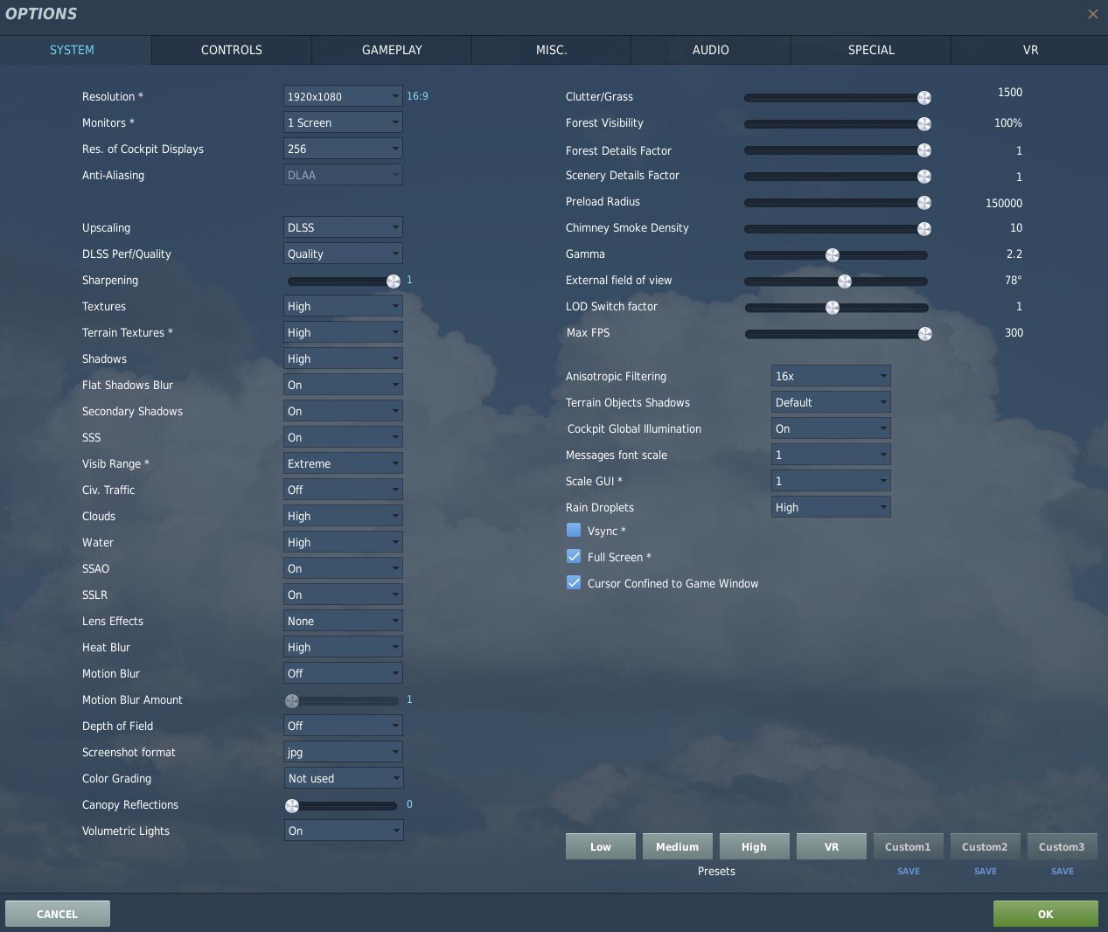Close the Options window with the X
The width and height of the screenshot is (1108, 932).
pyautogui.click(x=1092, y=14)
